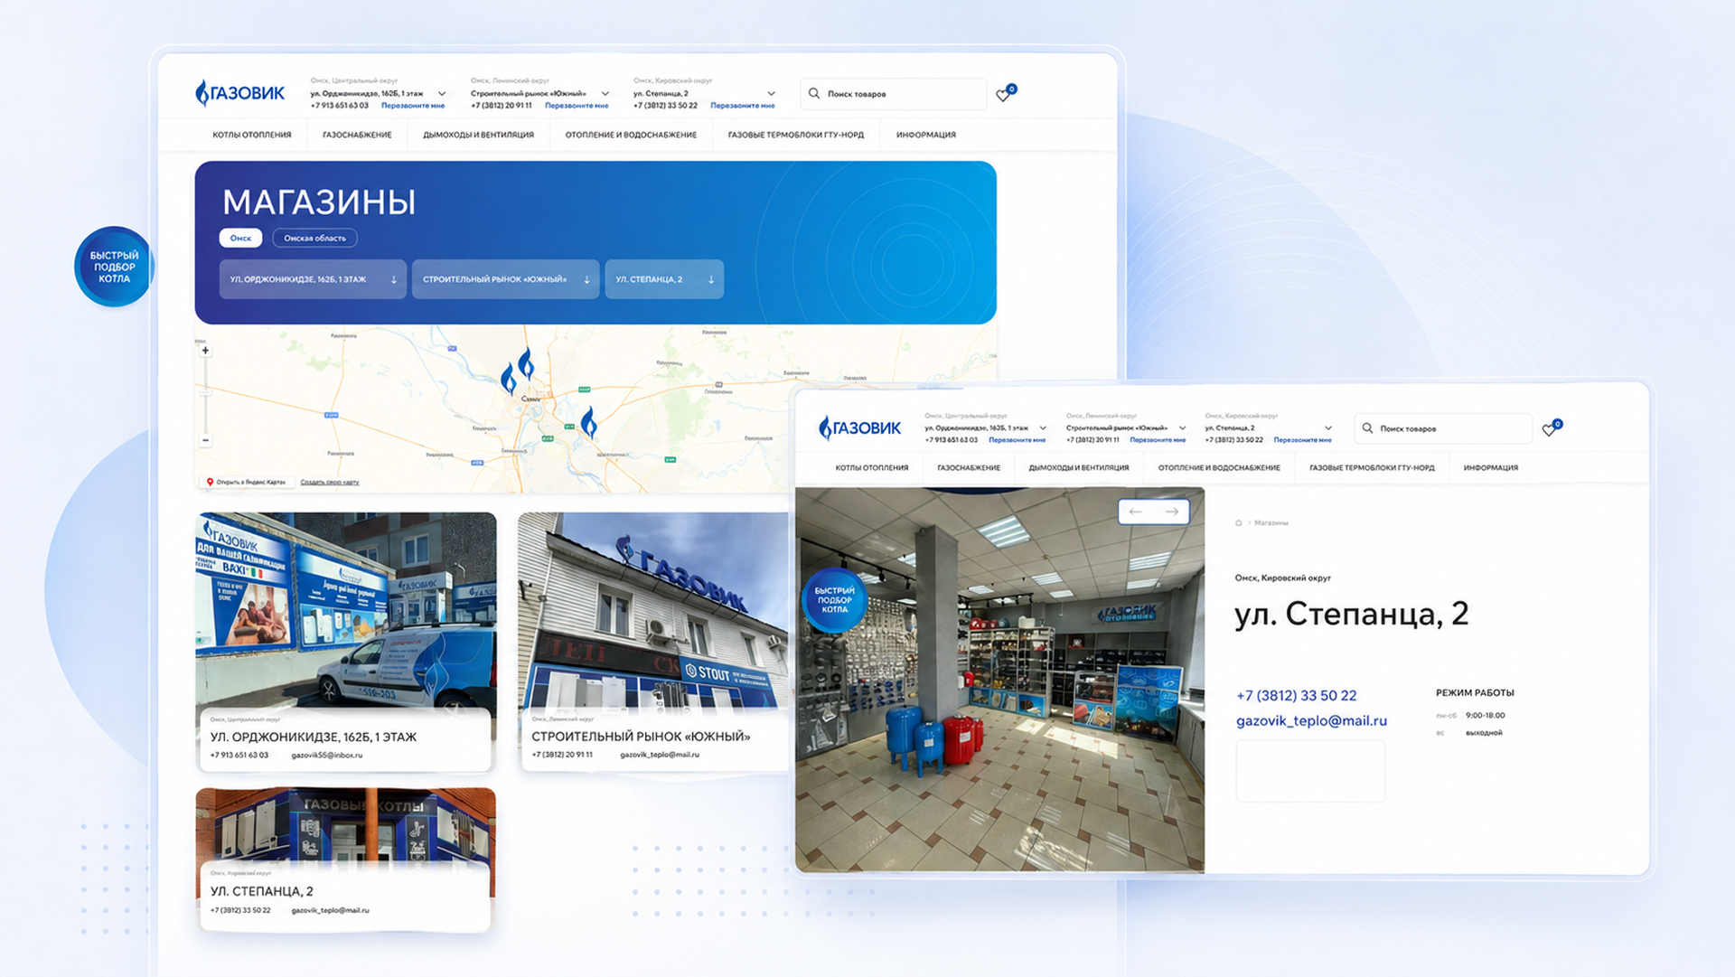1735x977 pixels.
Task: Click the УЛ. СТЕПАНЦА, 2 banner button
Action: click(x=664, y=279)
